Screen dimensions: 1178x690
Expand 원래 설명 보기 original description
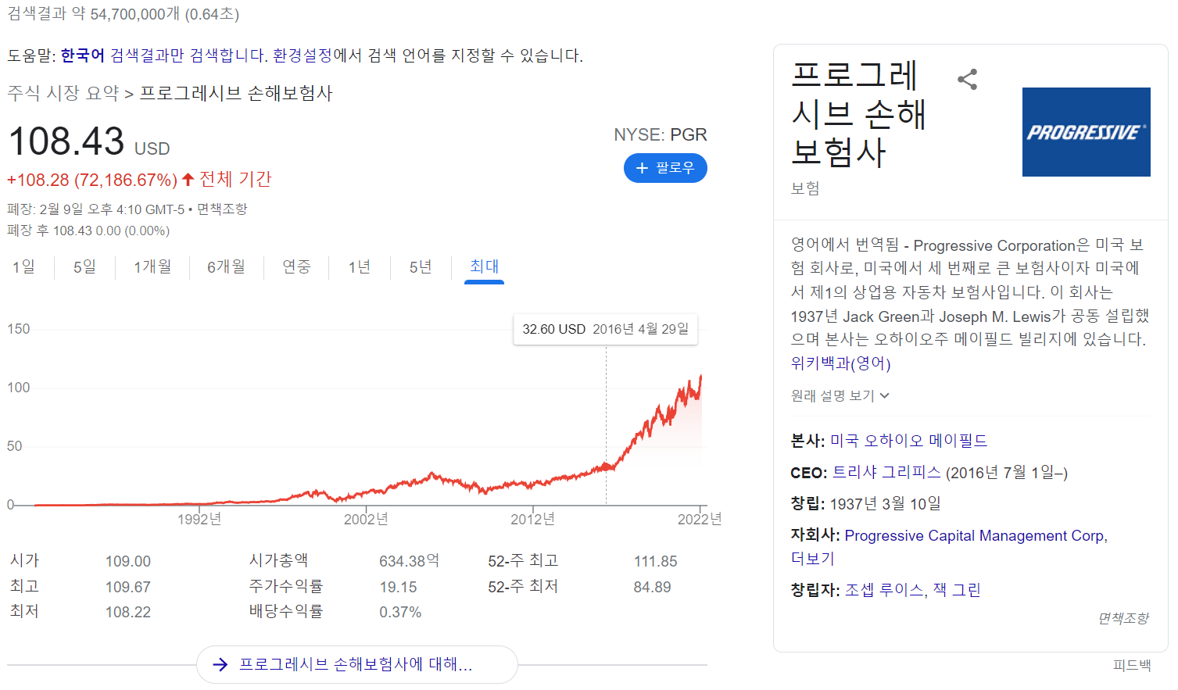[x=840, y=396]
